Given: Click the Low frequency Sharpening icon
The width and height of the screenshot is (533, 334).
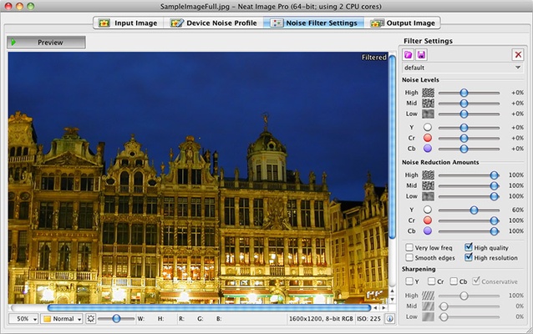Looking at the screenshot, I should (428, 317).
